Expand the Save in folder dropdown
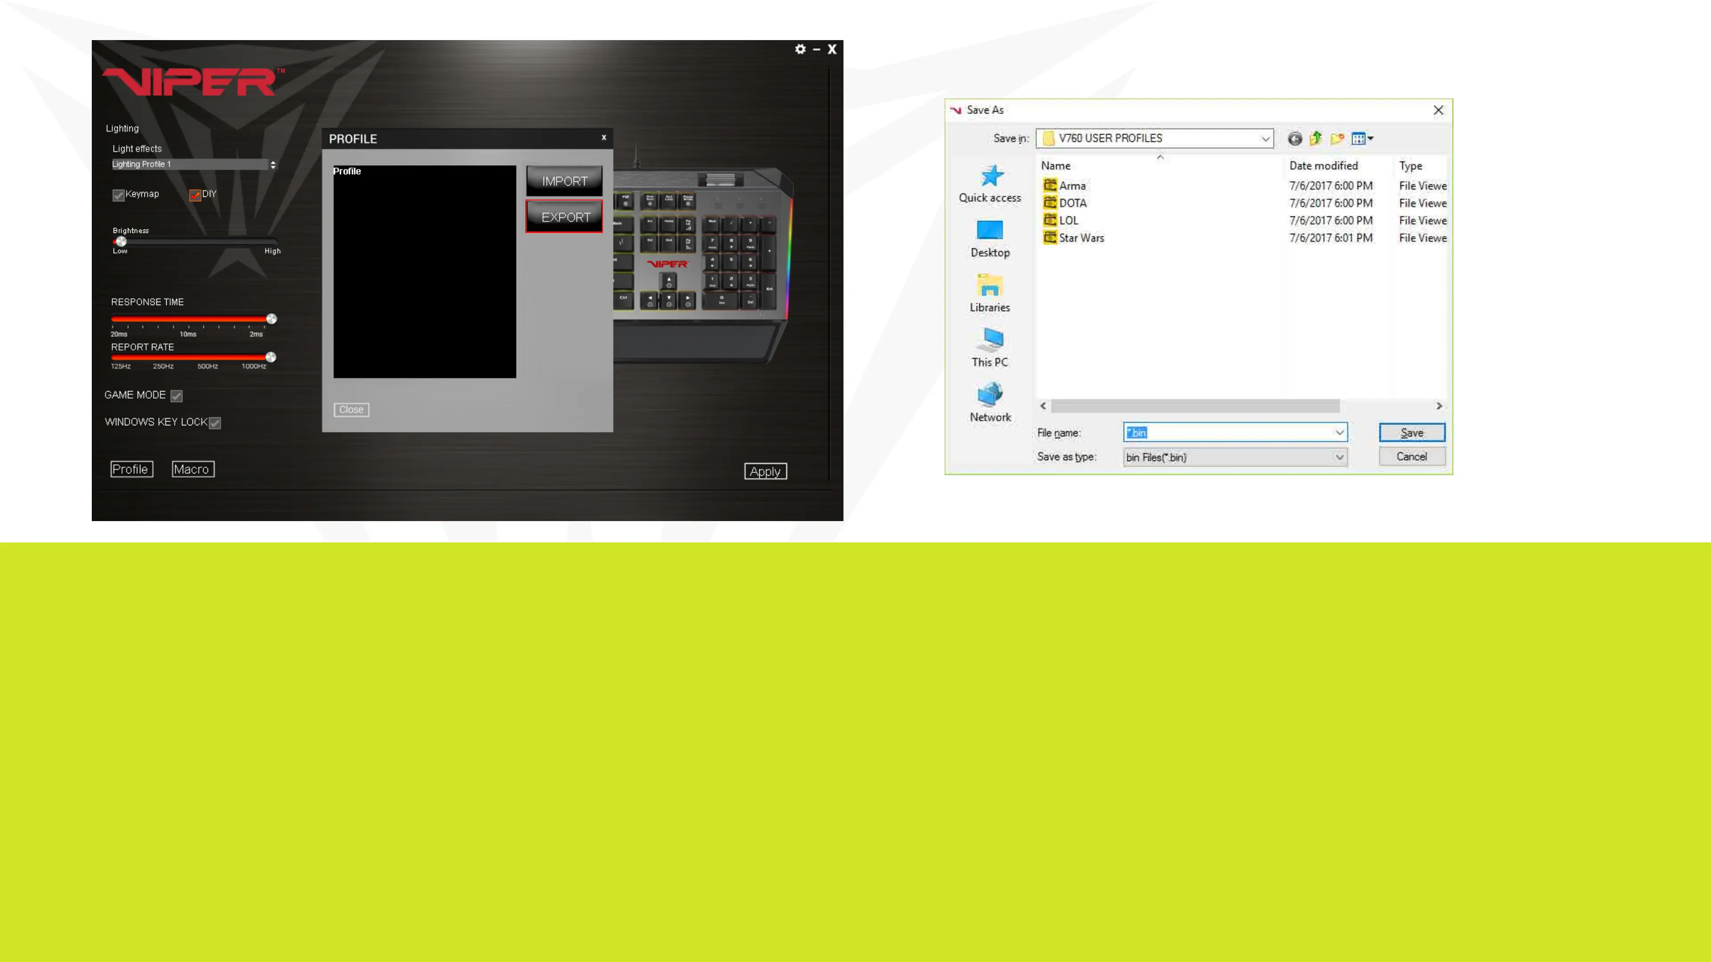1711x962 pixels. pyautogui.click(x=1265, y=139)
